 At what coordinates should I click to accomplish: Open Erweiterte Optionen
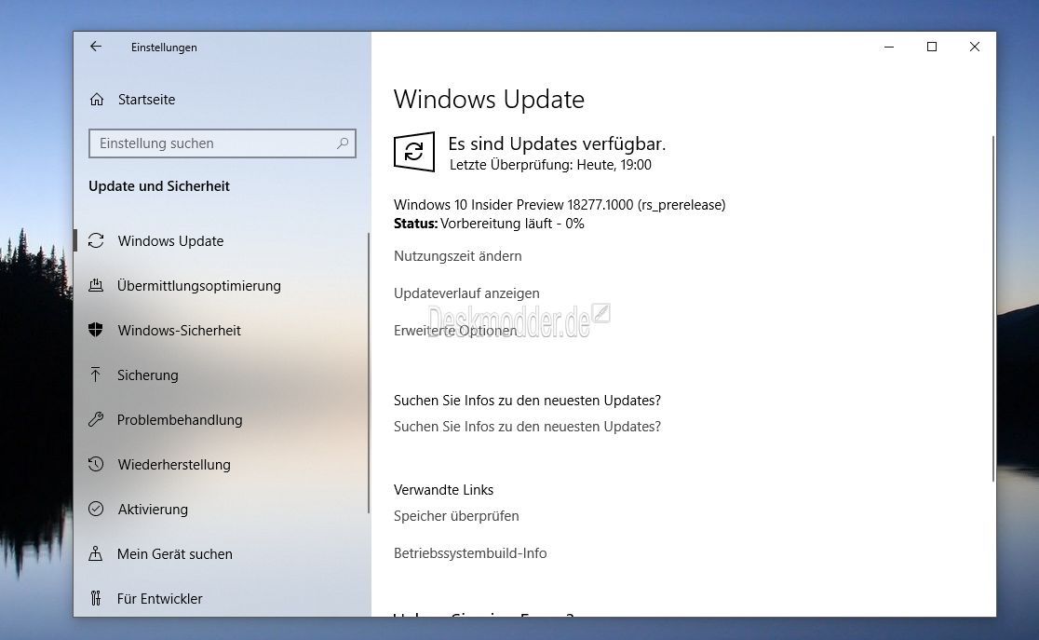(455, 331)
